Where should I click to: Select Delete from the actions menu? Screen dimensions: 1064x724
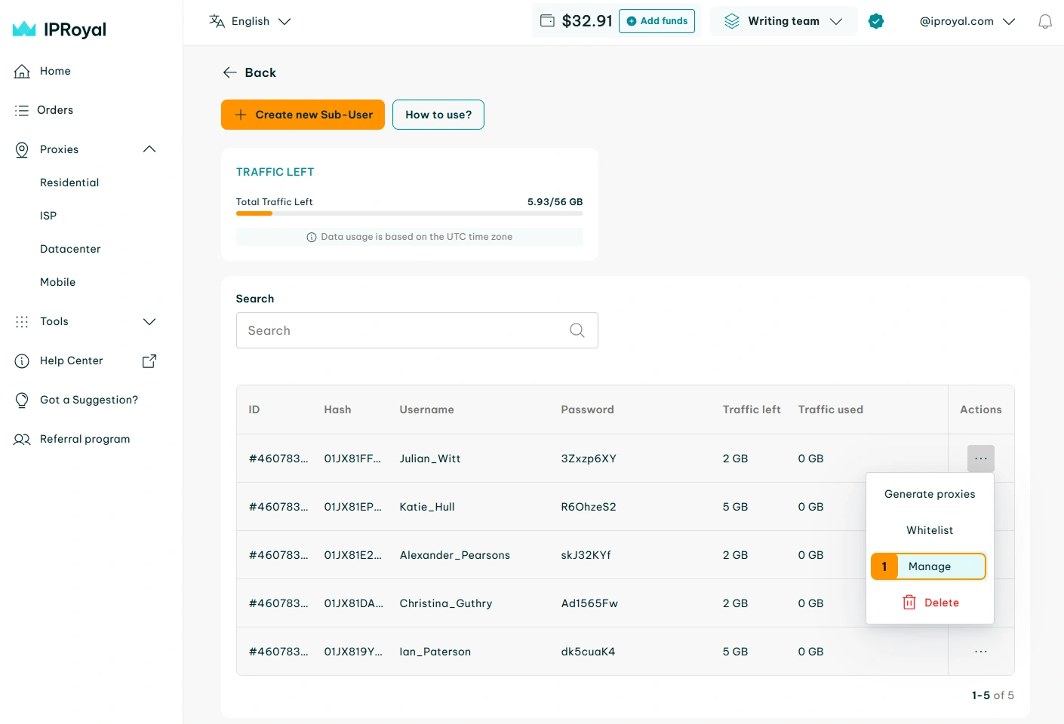click(x=930, y=603)
